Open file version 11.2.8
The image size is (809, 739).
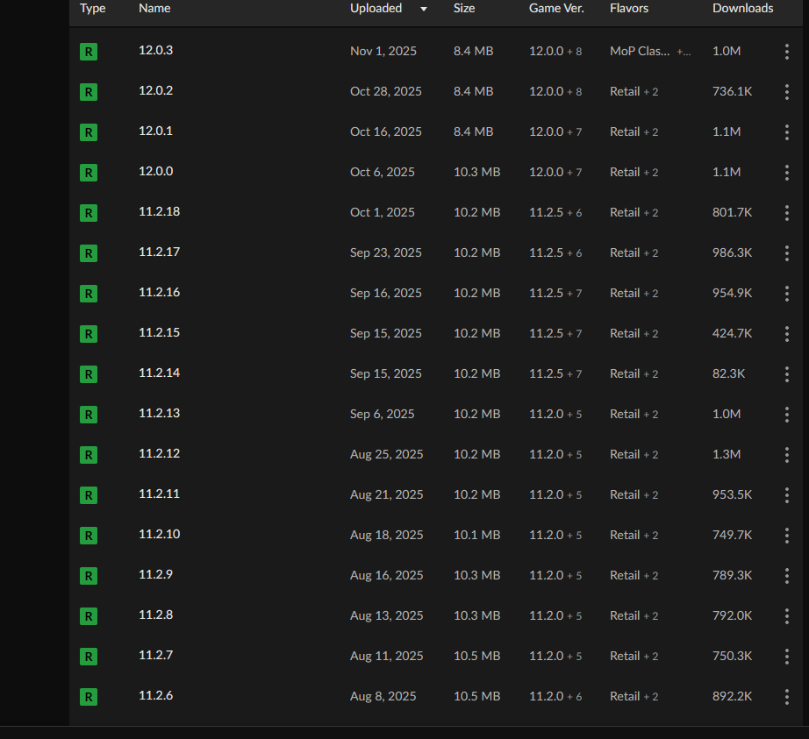click(156, 615)
